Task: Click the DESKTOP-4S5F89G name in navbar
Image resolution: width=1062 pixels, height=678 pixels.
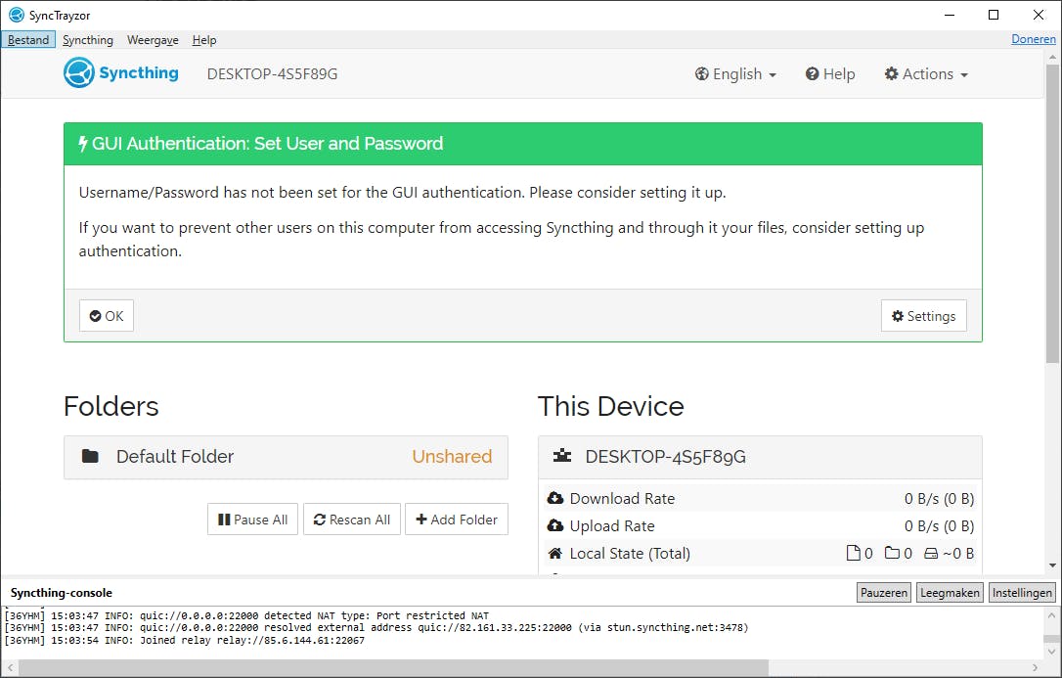Action: (x=272, y=73)
